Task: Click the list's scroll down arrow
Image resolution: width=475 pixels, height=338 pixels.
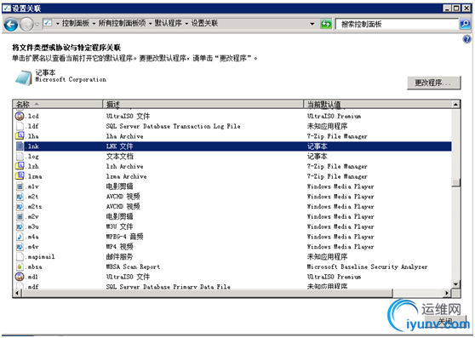Action: pyautogui.click(x=455, y=284)
